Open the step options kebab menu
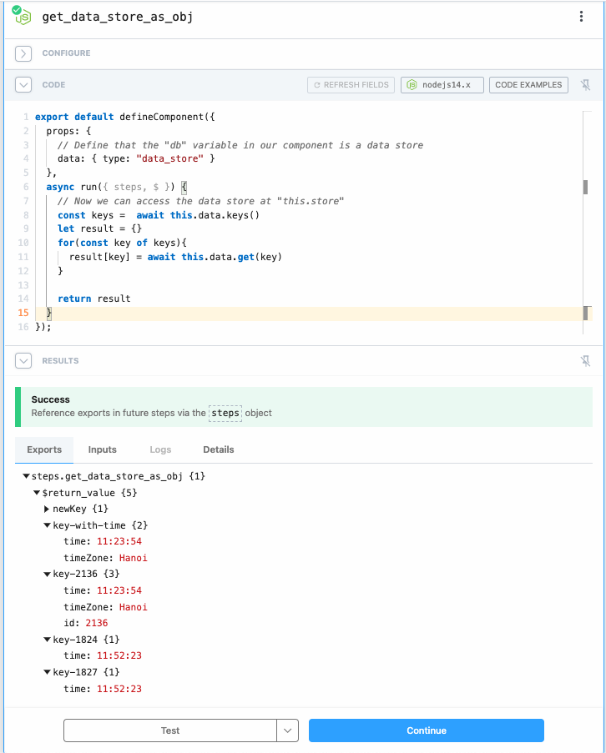Viewport: 606px width, 753px height. pos(582,16)
